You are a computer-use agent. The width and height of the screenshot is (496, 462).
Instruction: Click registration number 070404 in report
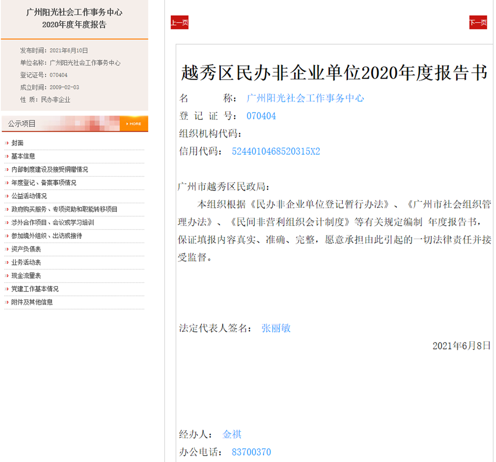(x=261, y=116)
